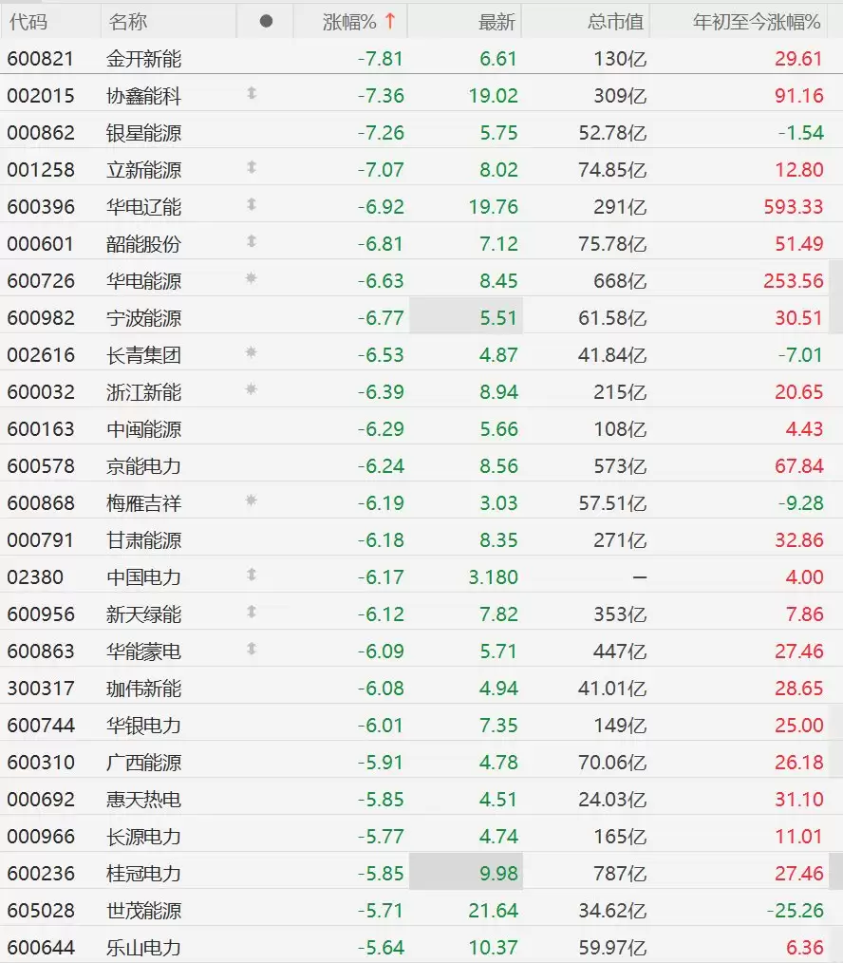Select stock code 002616

41,355
